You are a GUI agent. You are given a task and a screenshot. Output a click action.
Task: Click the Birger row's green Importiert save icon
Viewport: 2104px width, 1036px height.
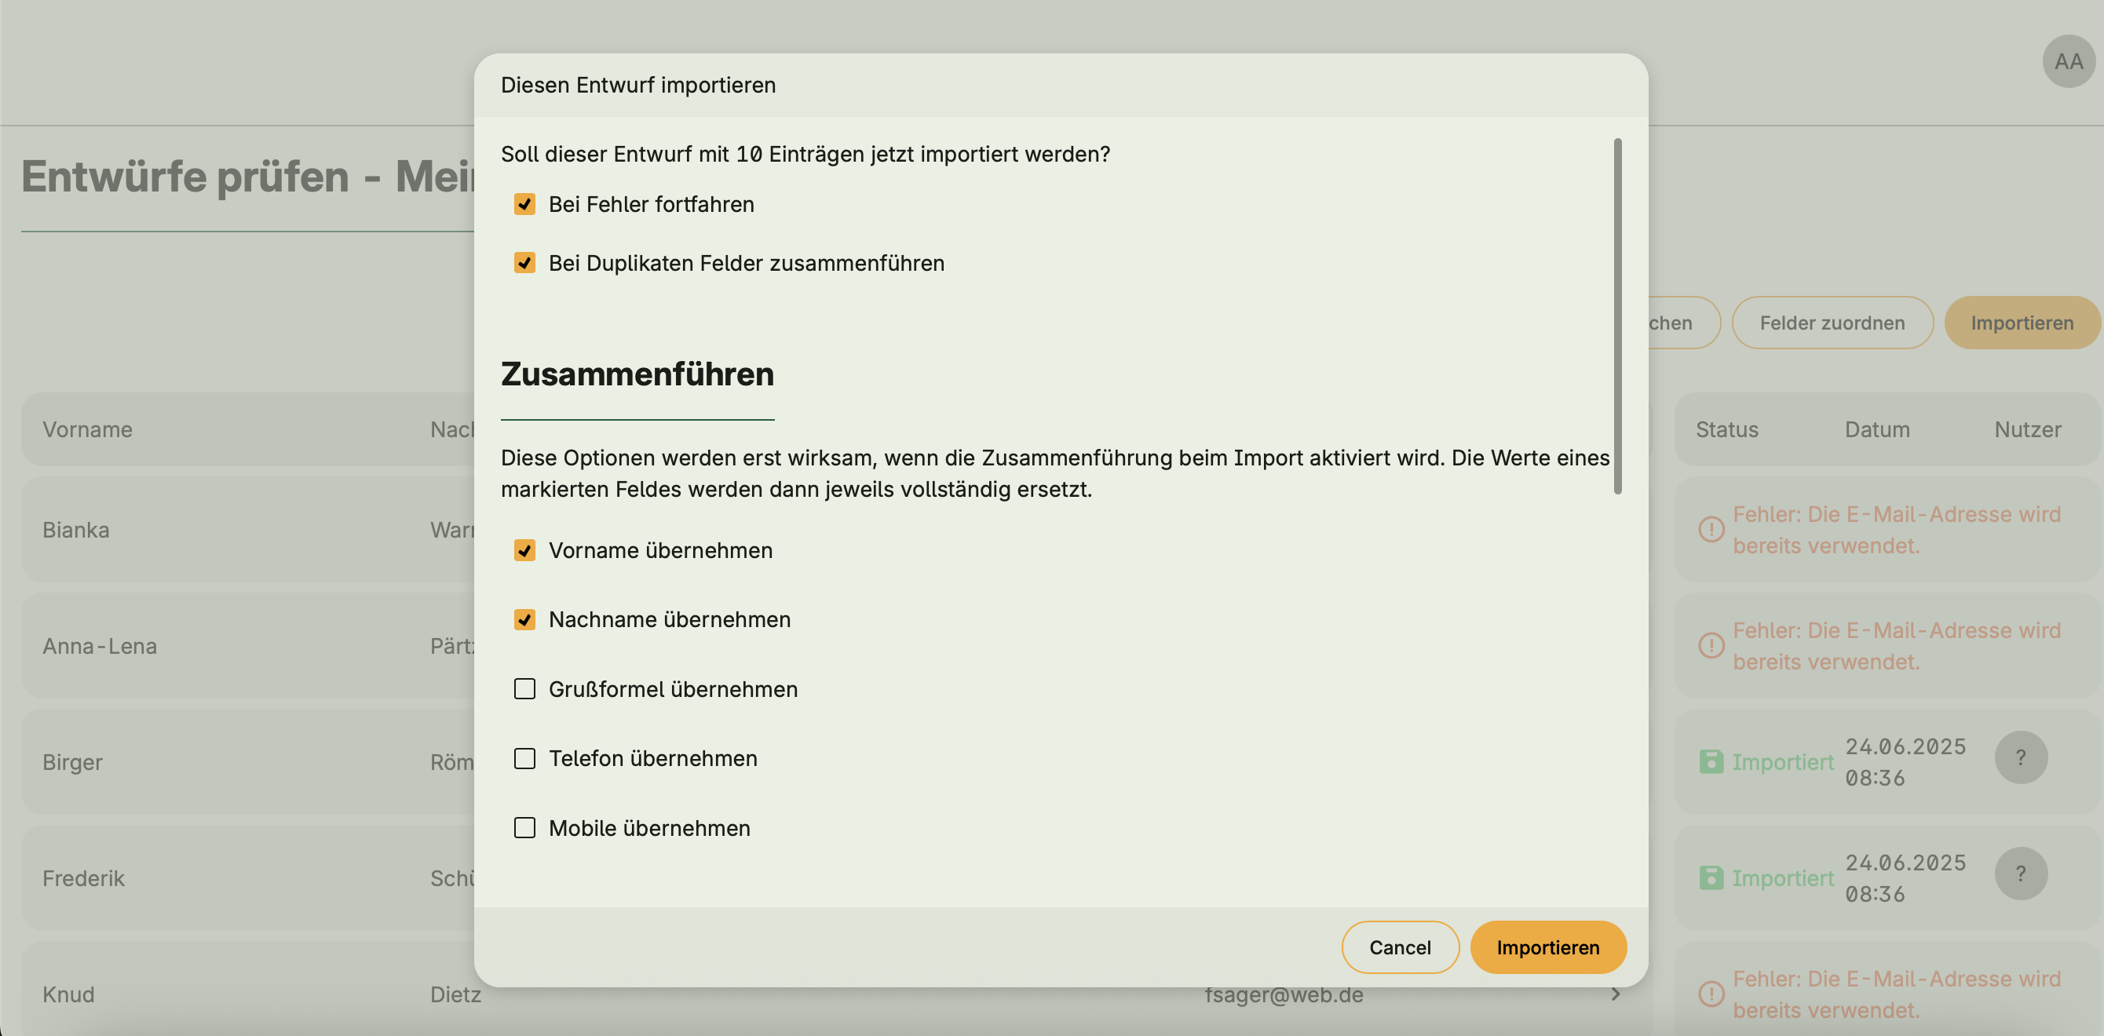[1711, 761]
